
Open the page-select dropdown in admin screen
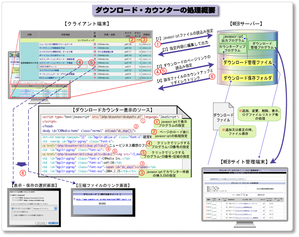tap(243, 195)
